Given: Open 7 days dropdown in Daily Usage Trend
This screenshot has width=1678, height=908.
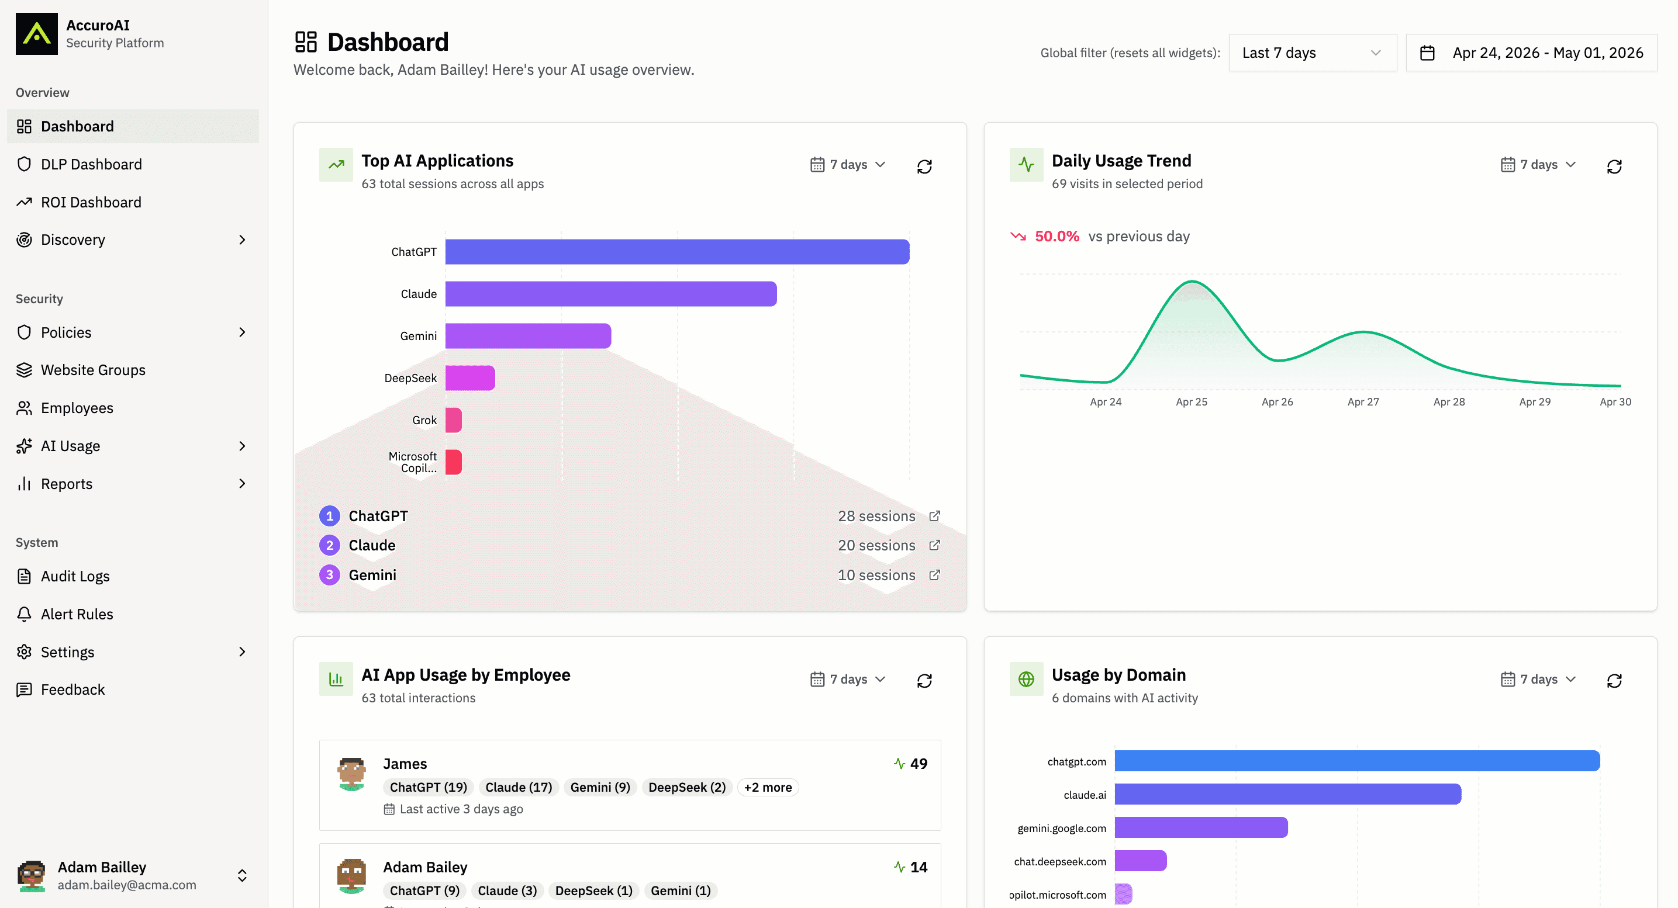Looking at the screenshot, I should (x=1538, y=165).
